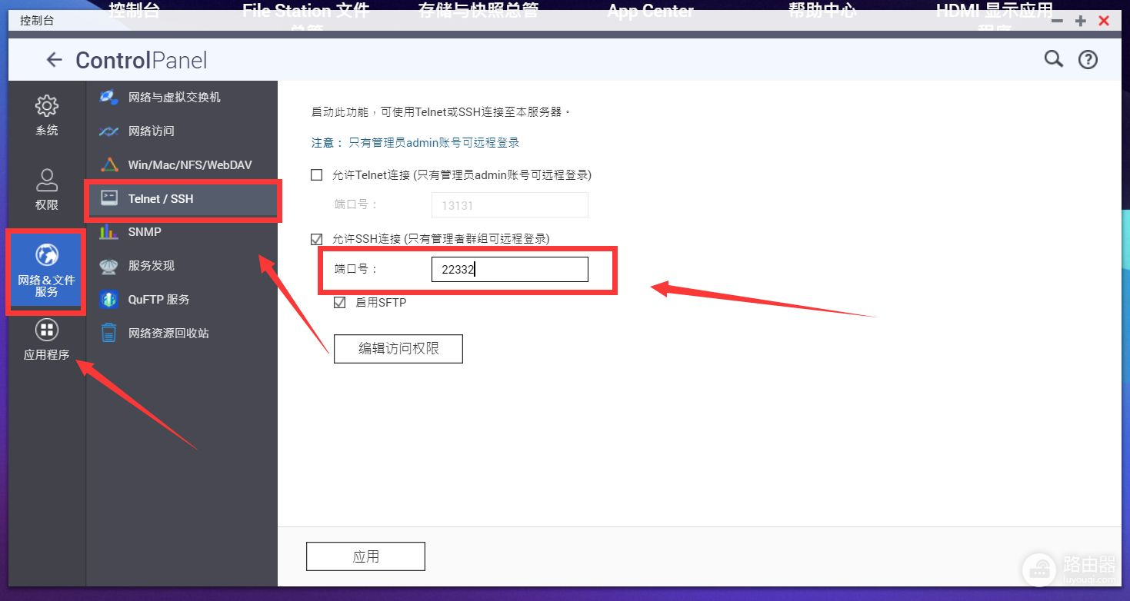The image size is (1130, 601).
Task: Select the 网络&文件服务 globe category
Action: 47,271
